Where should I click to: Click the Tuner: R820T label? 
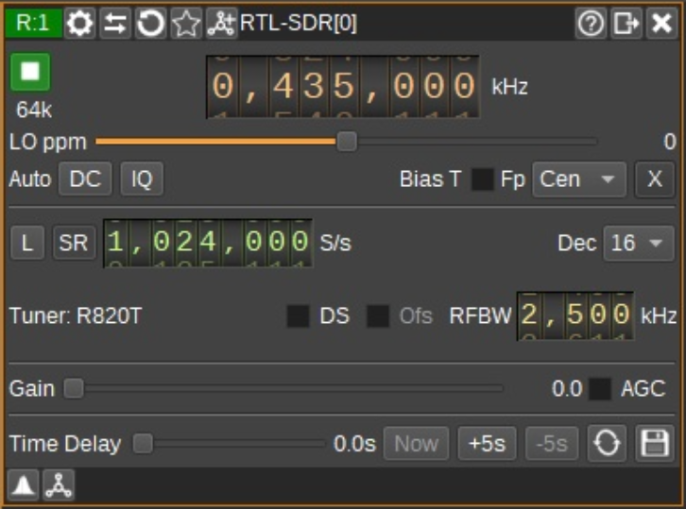(x=76, y=315)
